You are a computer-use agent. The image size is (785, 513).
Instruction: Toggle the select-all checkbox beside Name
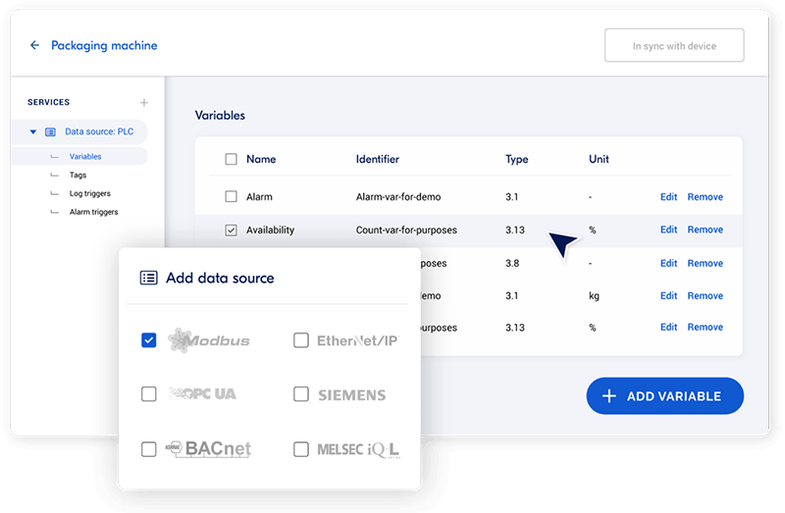tap(231, 159)
